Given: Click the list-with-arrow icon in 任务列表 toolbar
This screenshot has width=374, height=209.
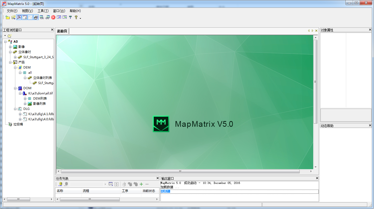Looking at the screenshot, I should [111, 184].
